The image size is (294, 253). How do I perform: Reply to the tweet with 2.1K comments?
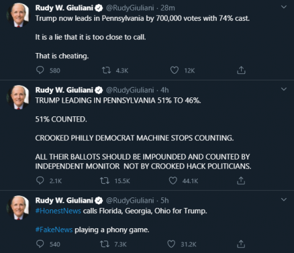coord(40,180)
